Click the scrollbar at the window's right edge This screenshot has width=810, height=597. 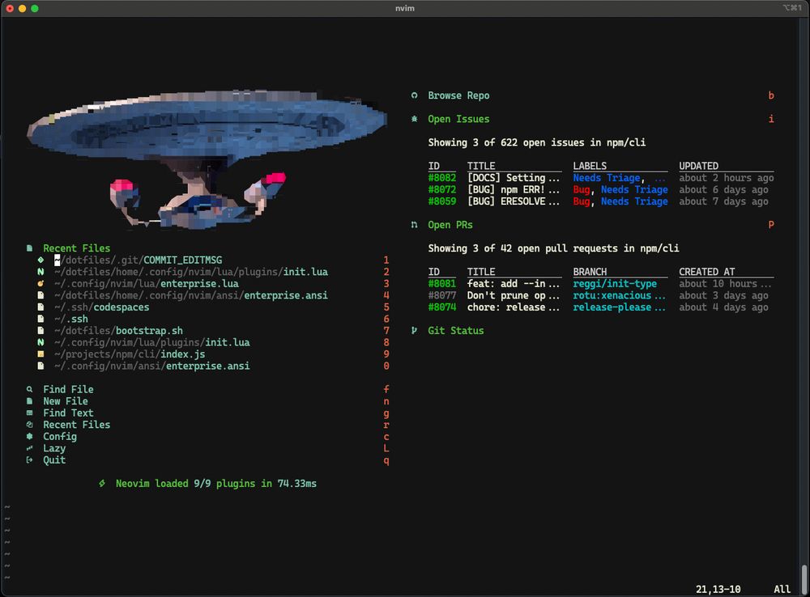point(804,579)
